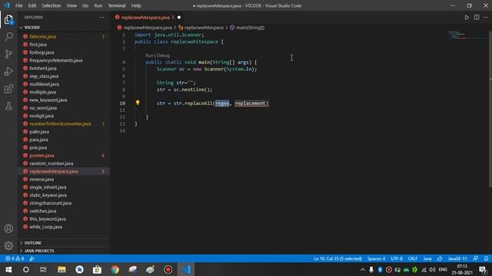Change line ending from CRLF
The image size is (492, 276).
[413, 259]
